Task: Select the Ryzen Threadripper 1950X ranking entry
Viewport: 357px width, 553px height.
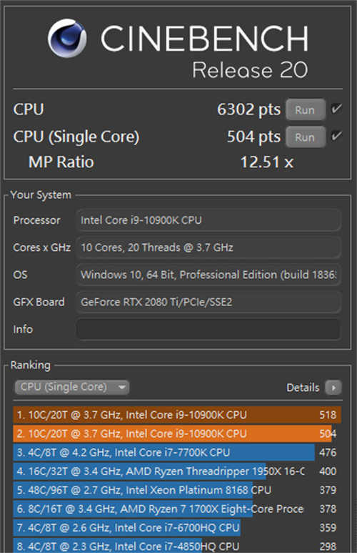Action: click(x=177, y=471)
